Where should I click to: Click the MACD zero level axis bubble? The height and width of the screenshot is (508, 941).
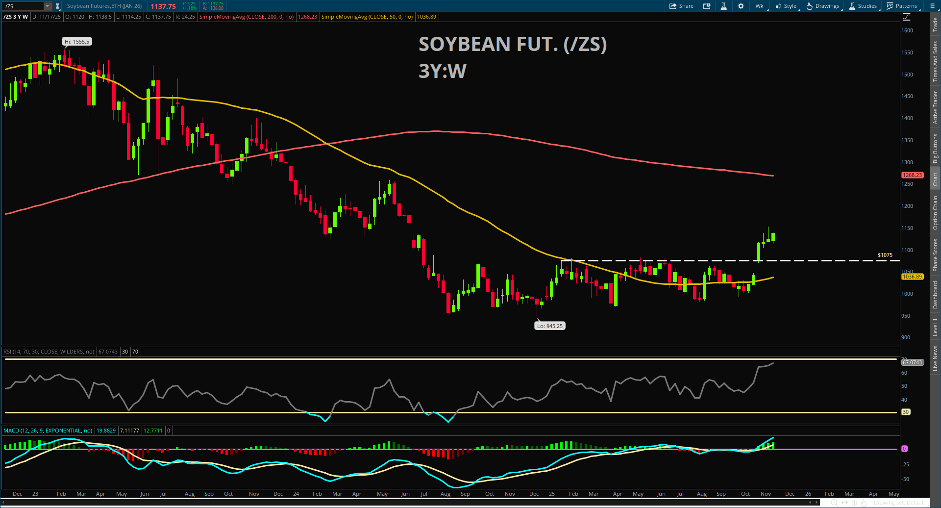[904, 449]
